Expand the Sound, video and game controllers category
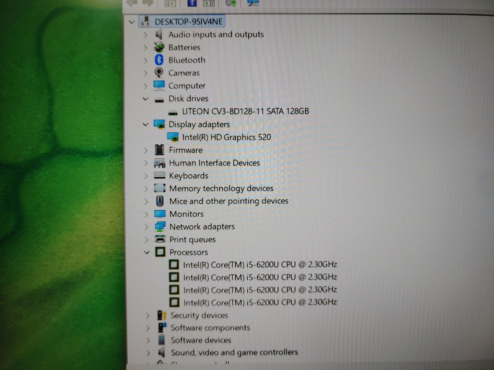This screenshot has width=494, height=370. (x=148, y=352)
